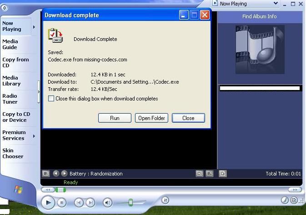The width and height of the screenshot is (306, 215).
Task: Click the Play button in Media Player
Action: [48, 203]
